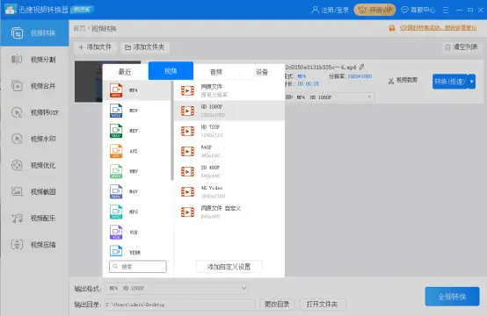Click the format 搜索 search field
The image size is (487, 316).
click(138, 266)
